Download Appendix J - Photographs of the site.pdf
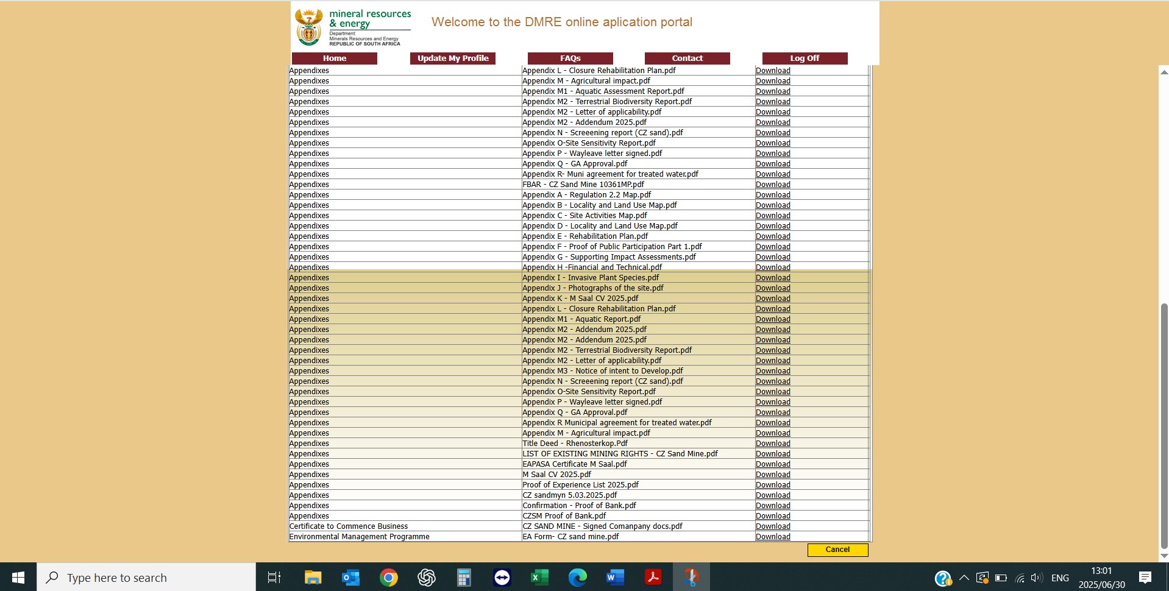 click(x=773, y=288)
